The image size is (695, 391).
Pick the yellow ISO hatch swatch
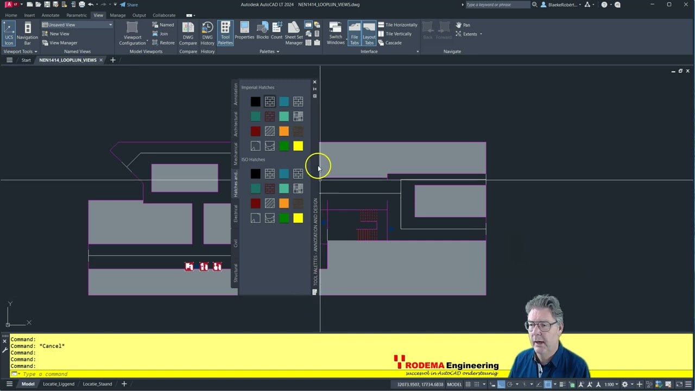coord(298,218)
